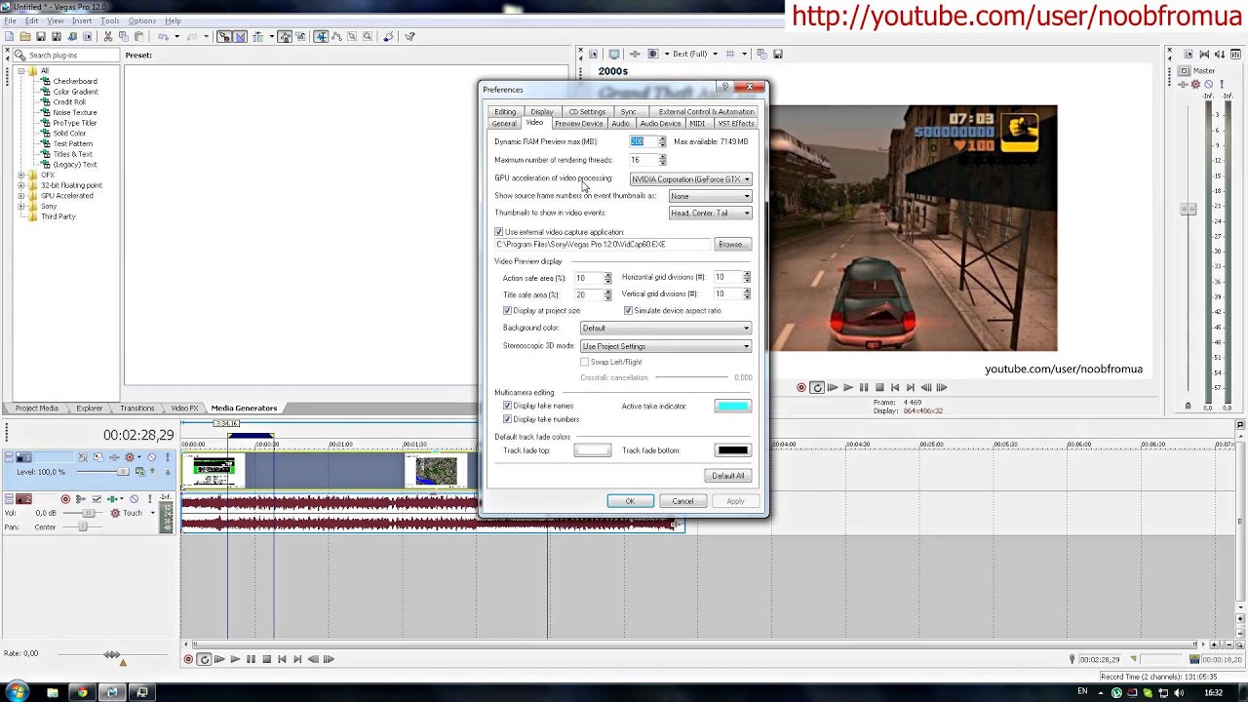Toggle Display take names checkbox
The width and height of the screenshot is (1248, 702).
(507, 406)
